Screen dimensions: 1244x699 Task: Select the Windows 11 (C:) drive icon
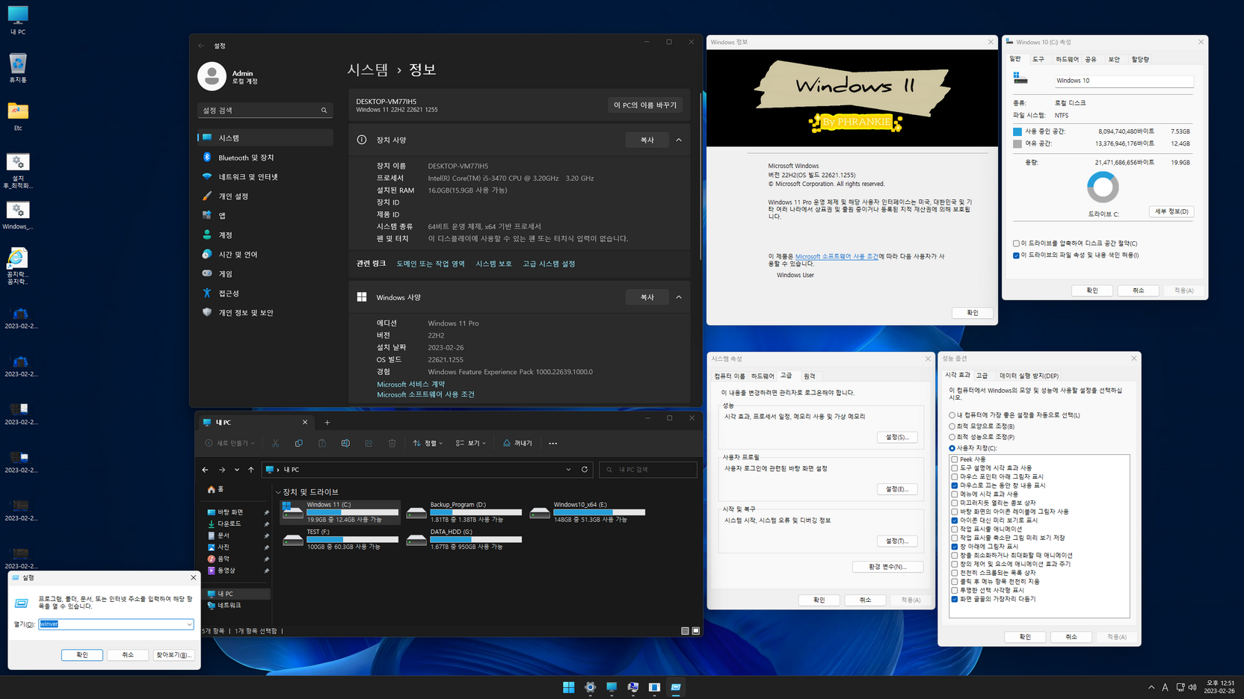[x=292, y=512]
